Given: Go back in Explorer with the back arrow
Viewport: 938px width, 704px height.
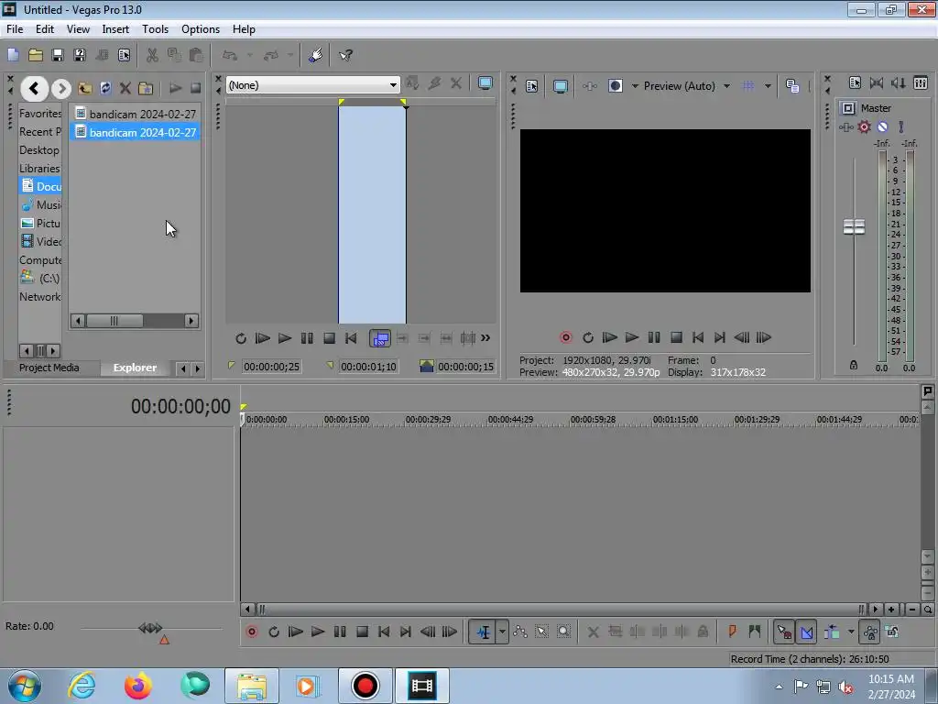Looking at the screenshot, I should pyautogui.click(x=34, y=89).
